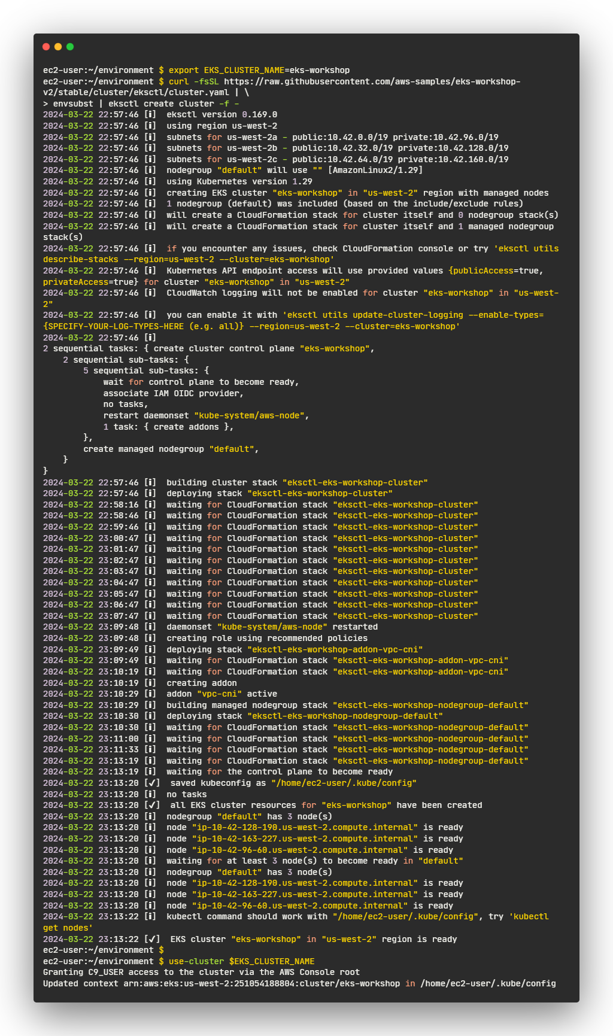
Task: Click the green maximize window button
Action: (x=70, y=47)
